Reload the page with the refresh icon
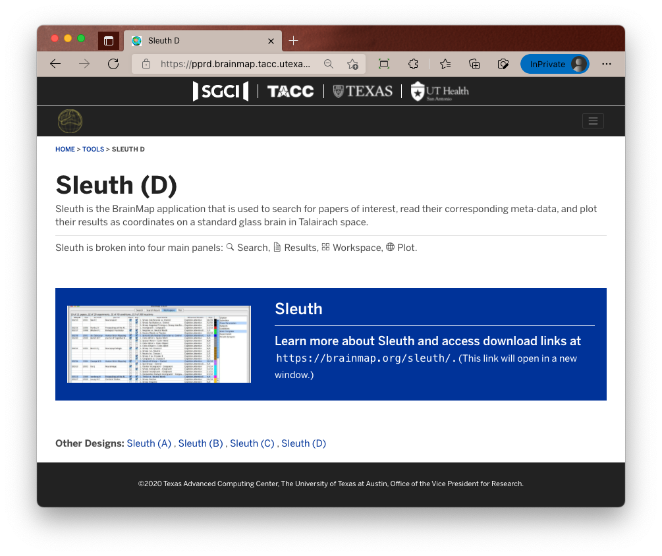This screenshot has width=662, height=556. click(x=113, y=64)
